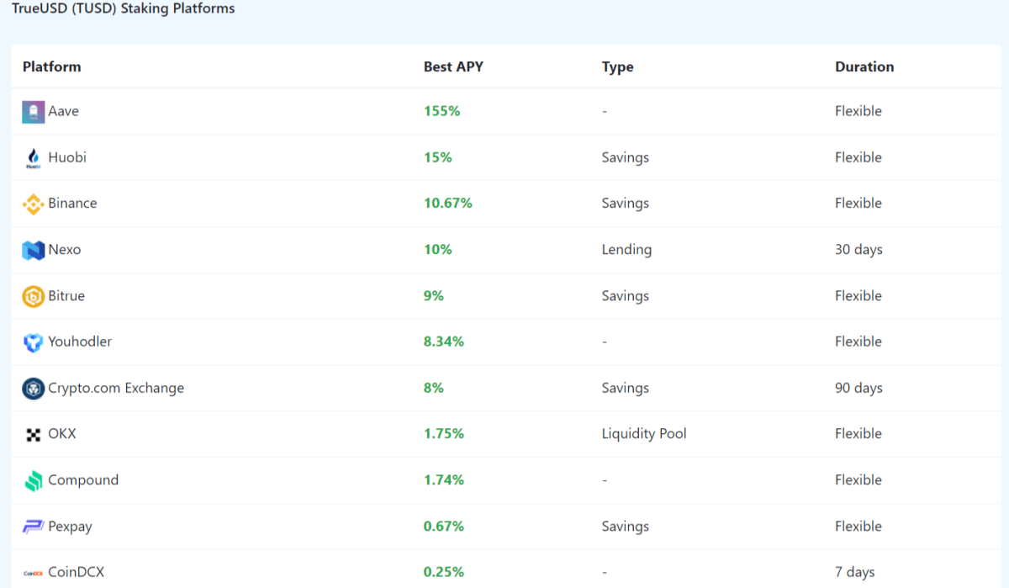The height and width of the screenshot is (588, 1009).
Task: Sort table by Duration column header
Action: point(864,66)
